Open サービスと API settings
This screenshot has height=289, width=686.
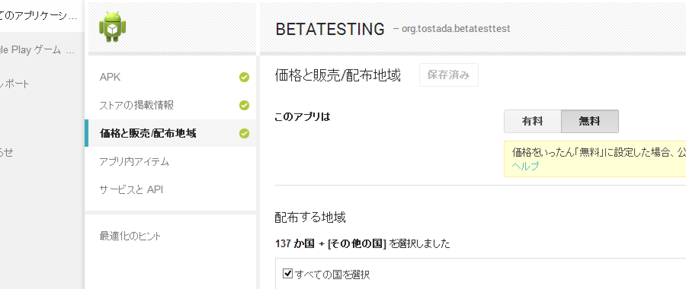click(x=131, y=189)
